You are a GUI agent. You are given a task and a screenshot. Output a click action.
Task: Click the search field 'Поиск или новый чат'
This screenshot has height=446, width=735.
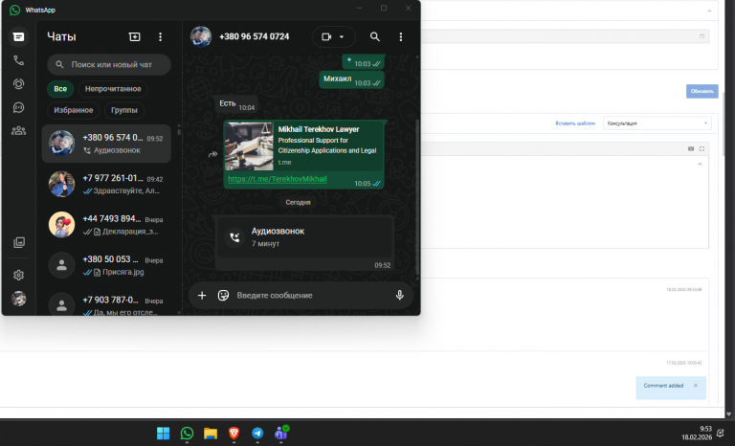[109, 65]
